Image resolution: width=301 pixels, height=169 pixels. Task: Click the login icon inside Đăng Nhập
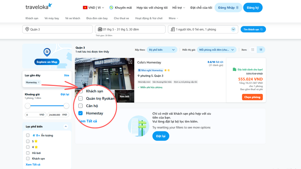click(237, 8)
